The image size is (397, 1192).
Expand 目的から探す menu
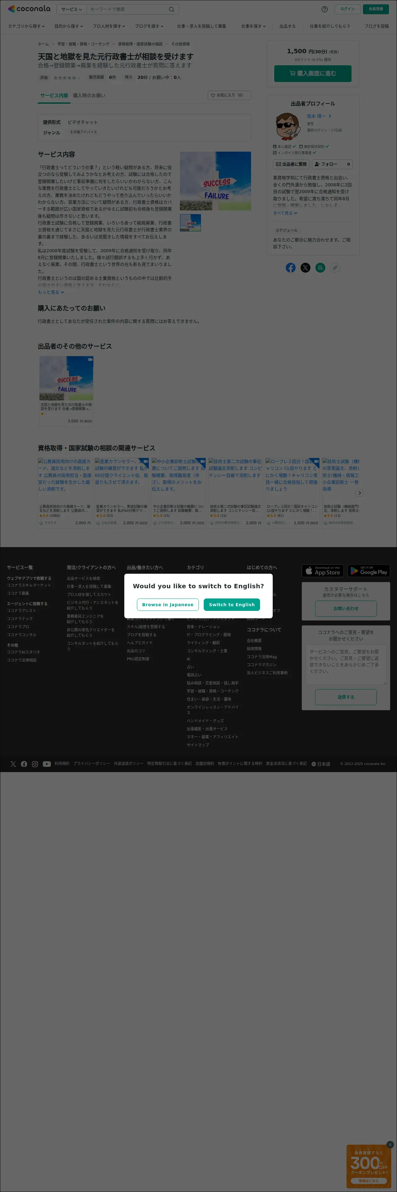pyautogui.click(x=69, y=26)
